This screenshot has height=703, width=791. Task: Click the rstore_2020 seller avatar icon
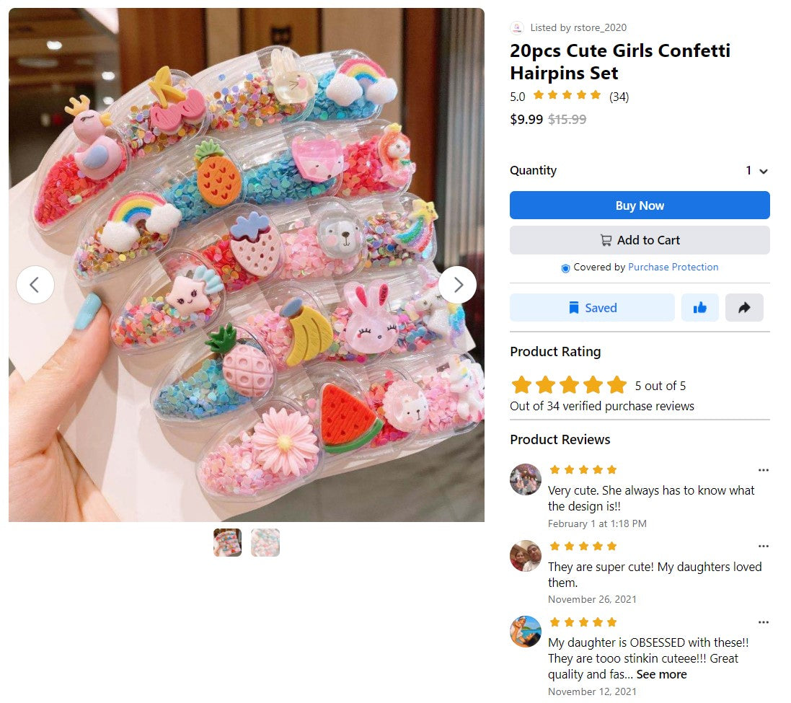coord(517,27)
